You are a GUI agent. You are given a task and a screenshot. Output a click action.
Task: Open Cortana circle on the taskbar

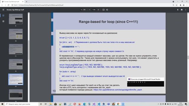[x=41, y=104]
